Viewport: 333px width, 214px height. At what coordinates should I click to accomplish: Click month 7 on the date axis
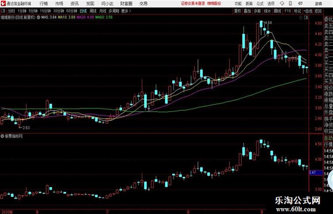tap(108, 212)
